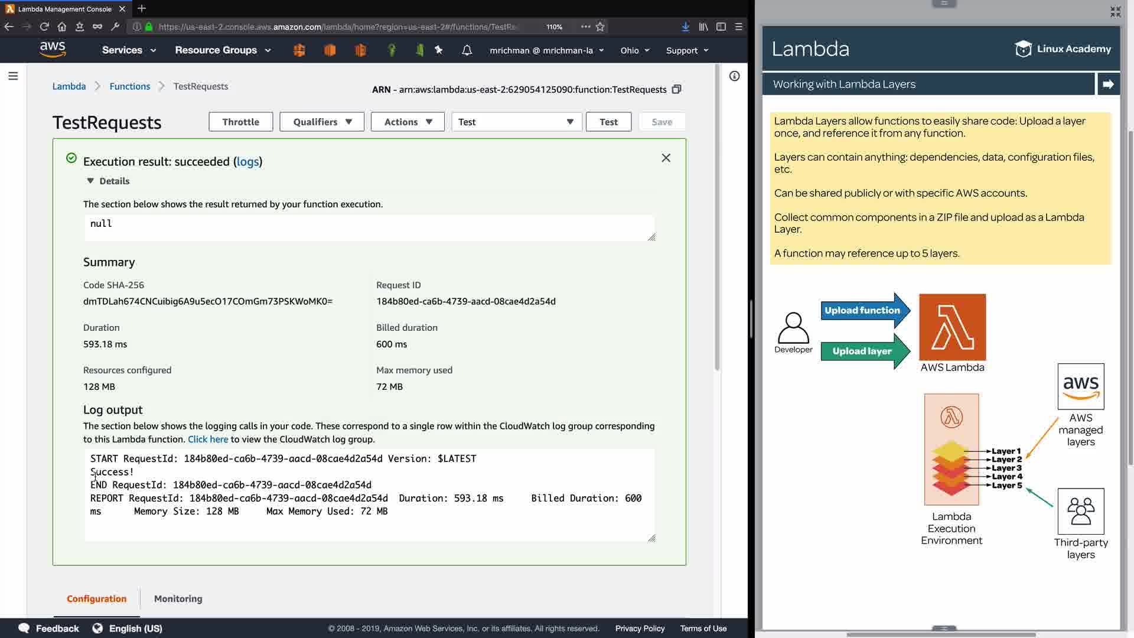This screenshot has width=1134, height=638.
Task: Open the Services menu
Action: (x=129, y=50)
